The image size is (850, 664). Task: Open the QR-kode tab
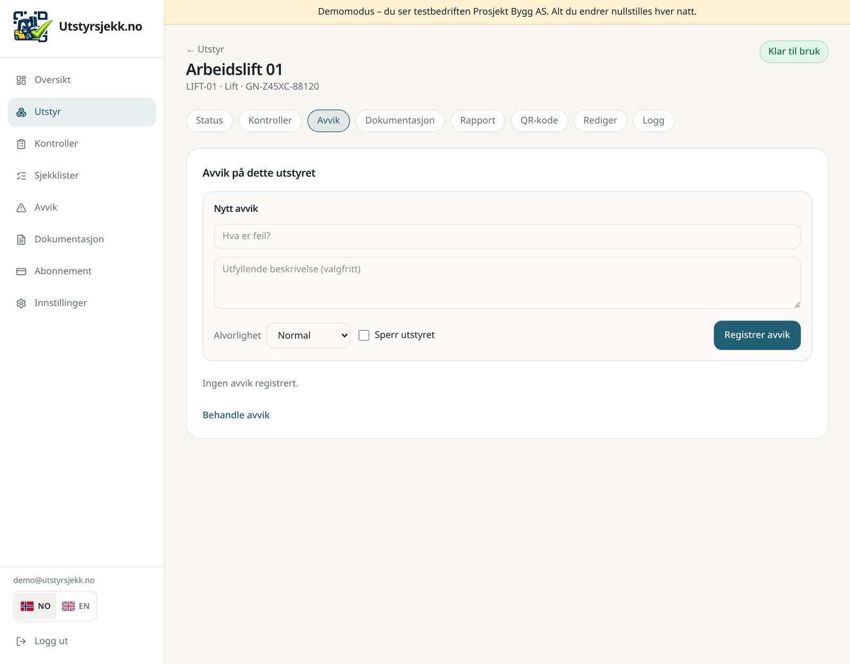539,121
